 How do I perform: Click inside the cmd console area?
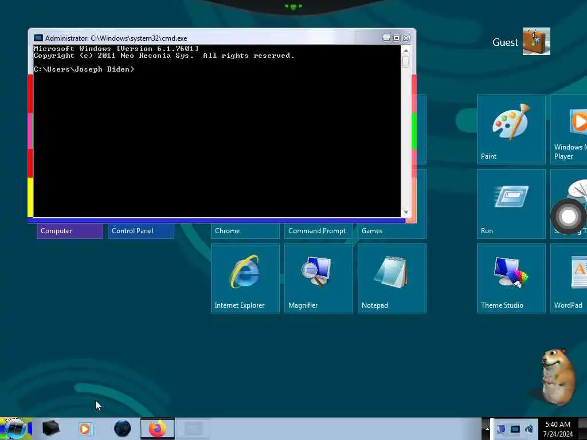pos(217,131)
